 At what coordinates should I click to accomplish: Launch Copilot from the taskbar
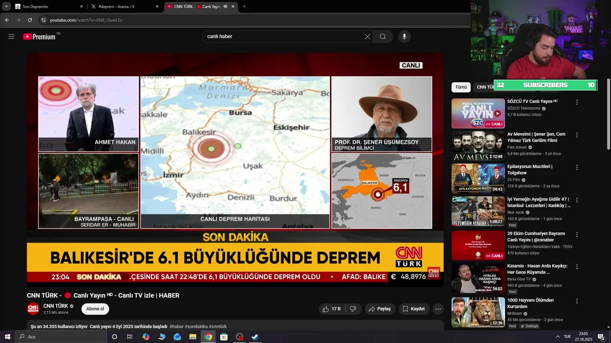click(146, 337)
